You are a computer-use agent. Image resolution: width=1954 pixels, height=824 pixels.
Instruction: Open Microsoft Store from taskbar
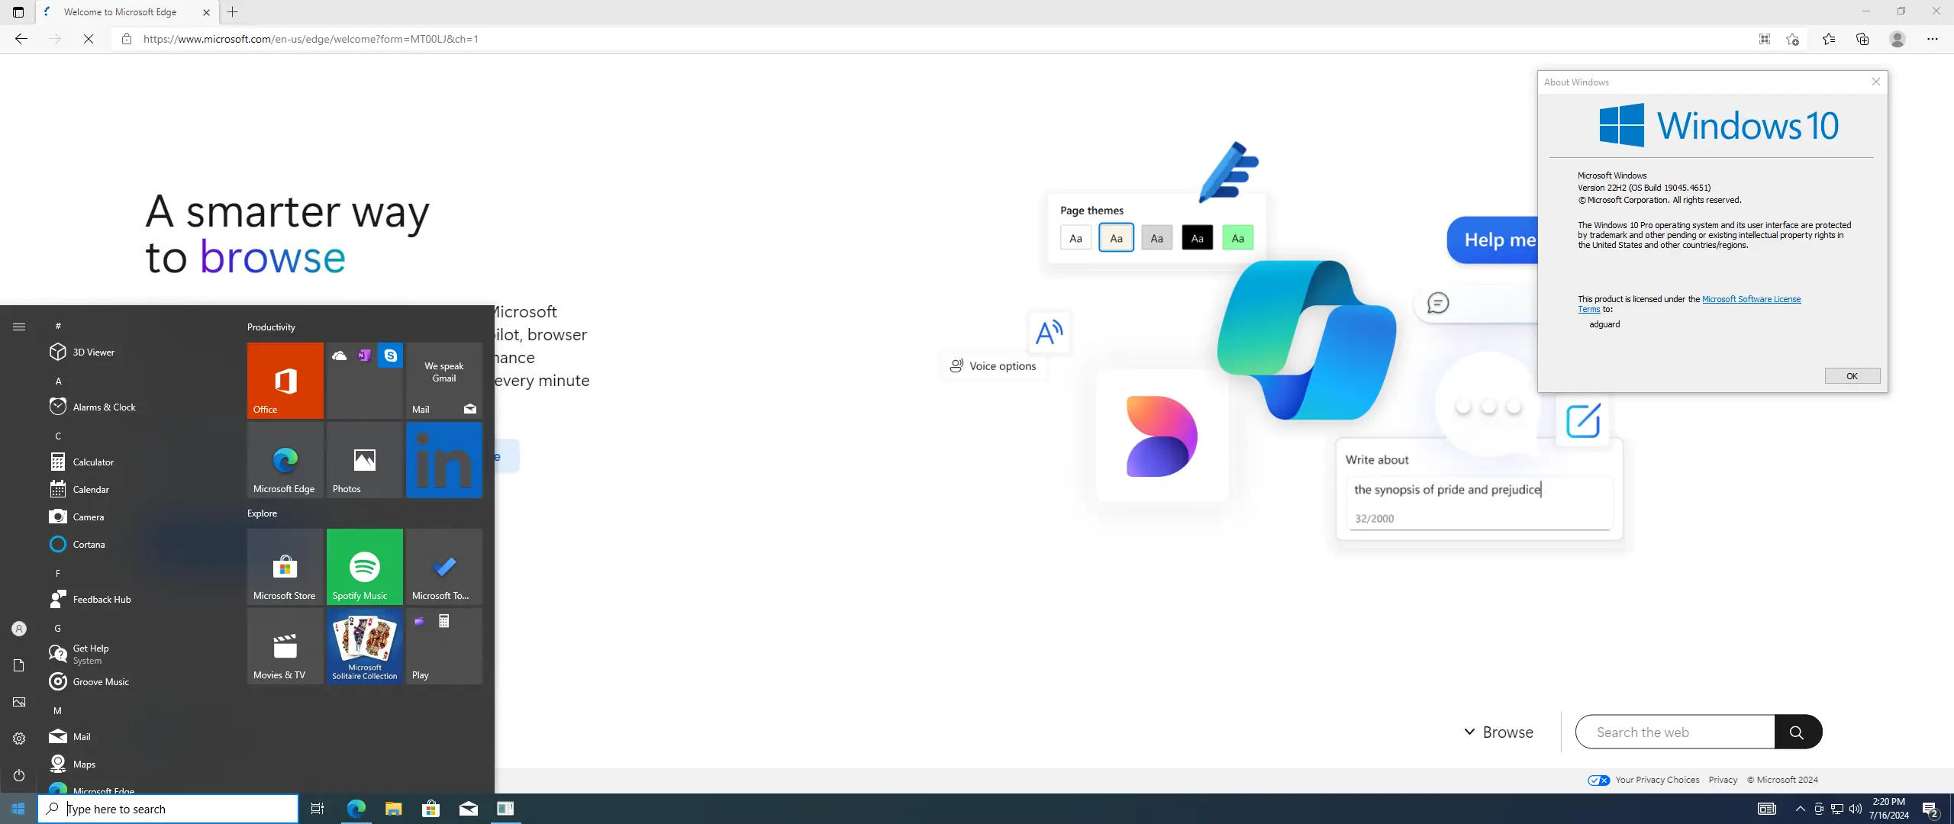tap(430, 809)
